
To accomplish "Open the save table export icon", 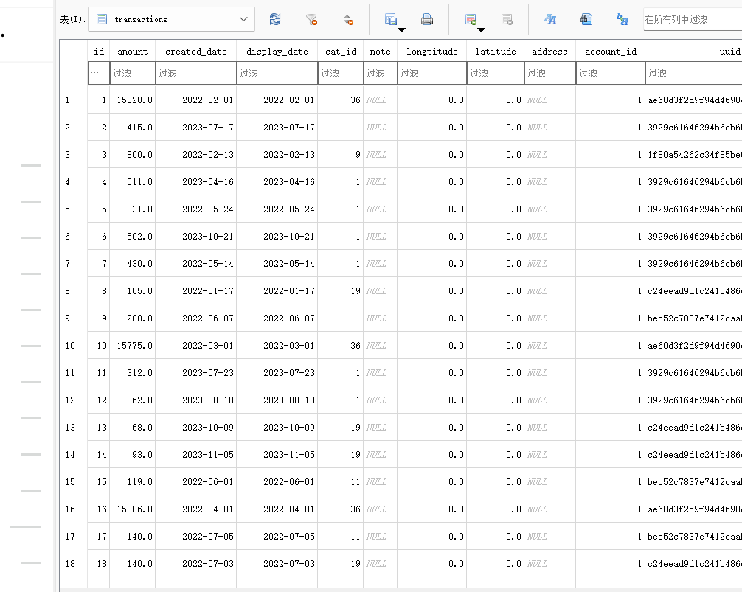I will point(391,19).
